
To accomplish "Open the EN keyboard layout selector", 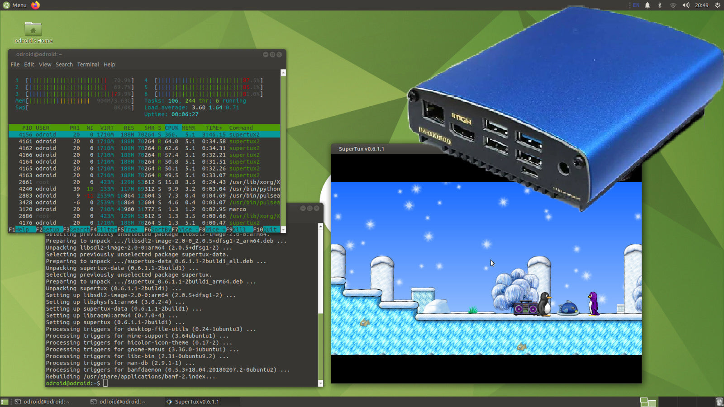I will (635, 6).
